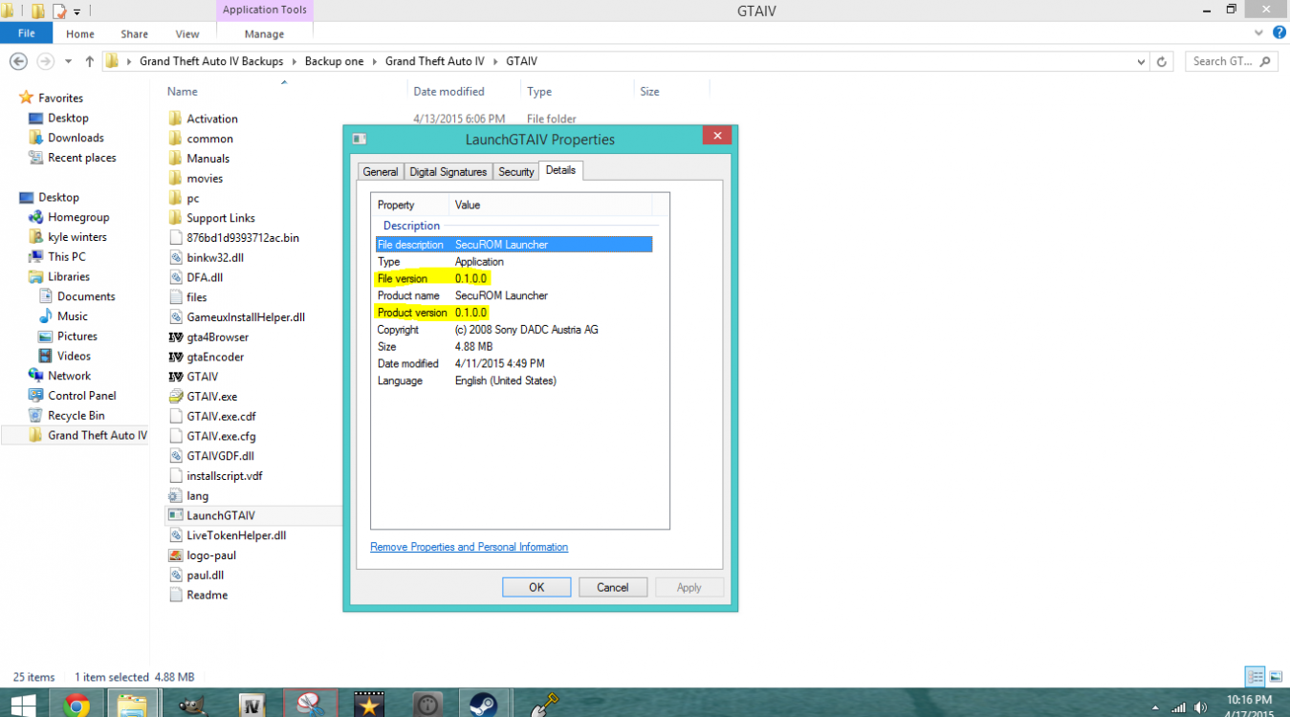1290x717 pixels.
Task: Select the Product version row
Action: pyautogui.click(x=514, y=313)
